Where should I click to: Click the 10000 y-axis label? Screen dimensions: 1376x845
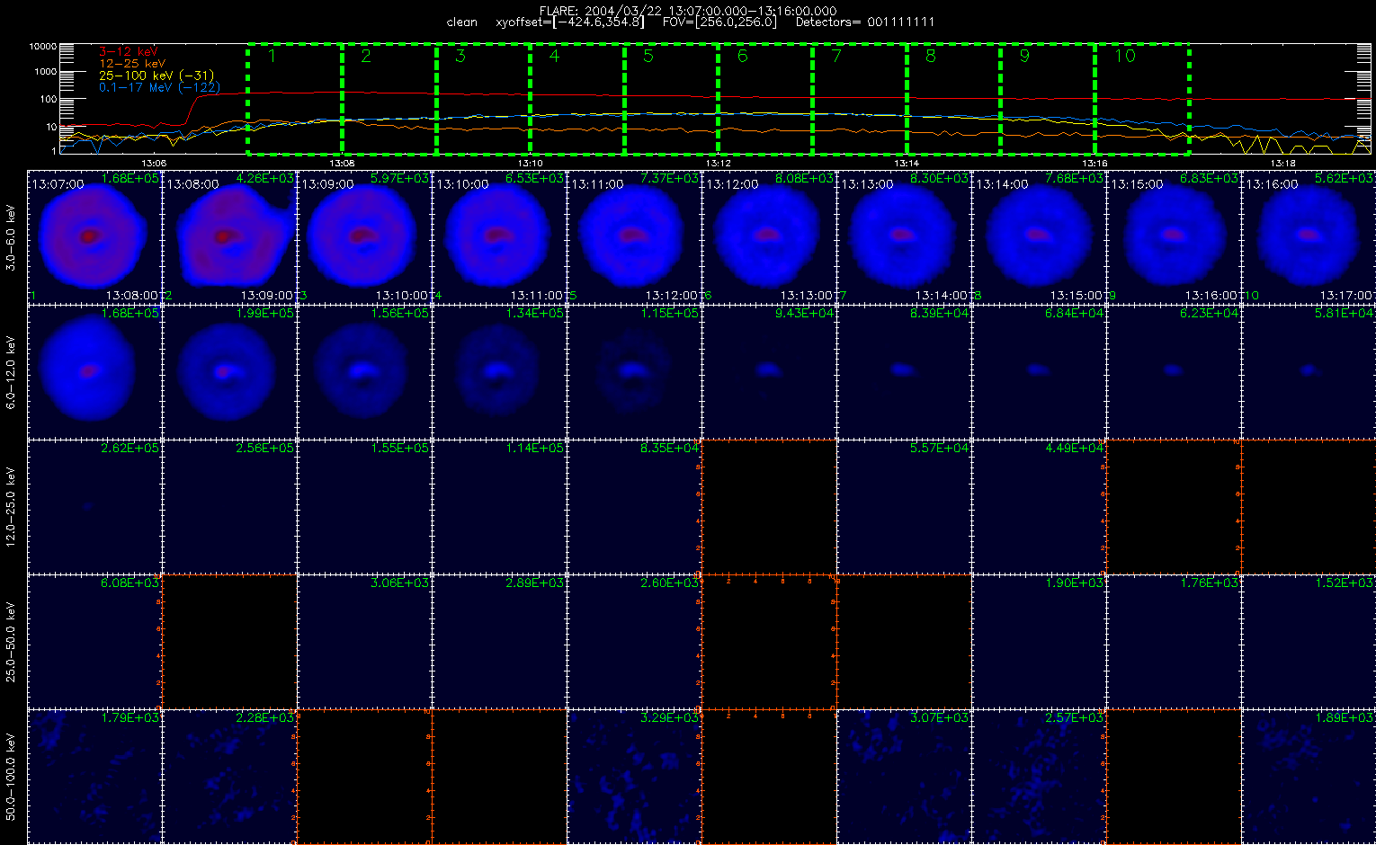(42, 46)
